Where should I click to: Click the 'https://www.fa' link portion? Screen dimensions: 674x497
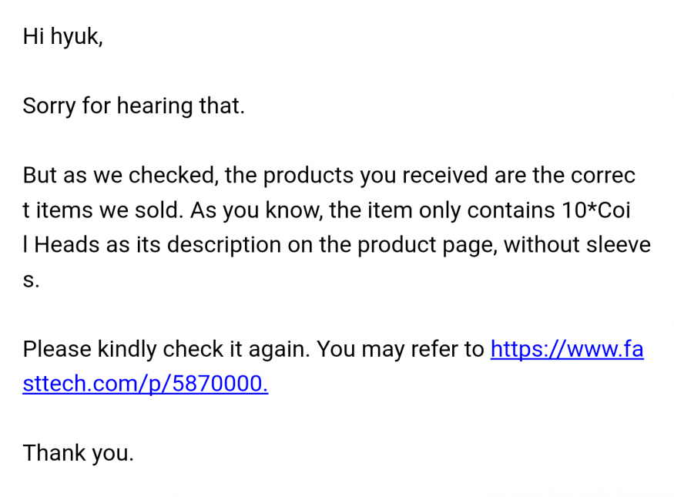click(566, 349)
